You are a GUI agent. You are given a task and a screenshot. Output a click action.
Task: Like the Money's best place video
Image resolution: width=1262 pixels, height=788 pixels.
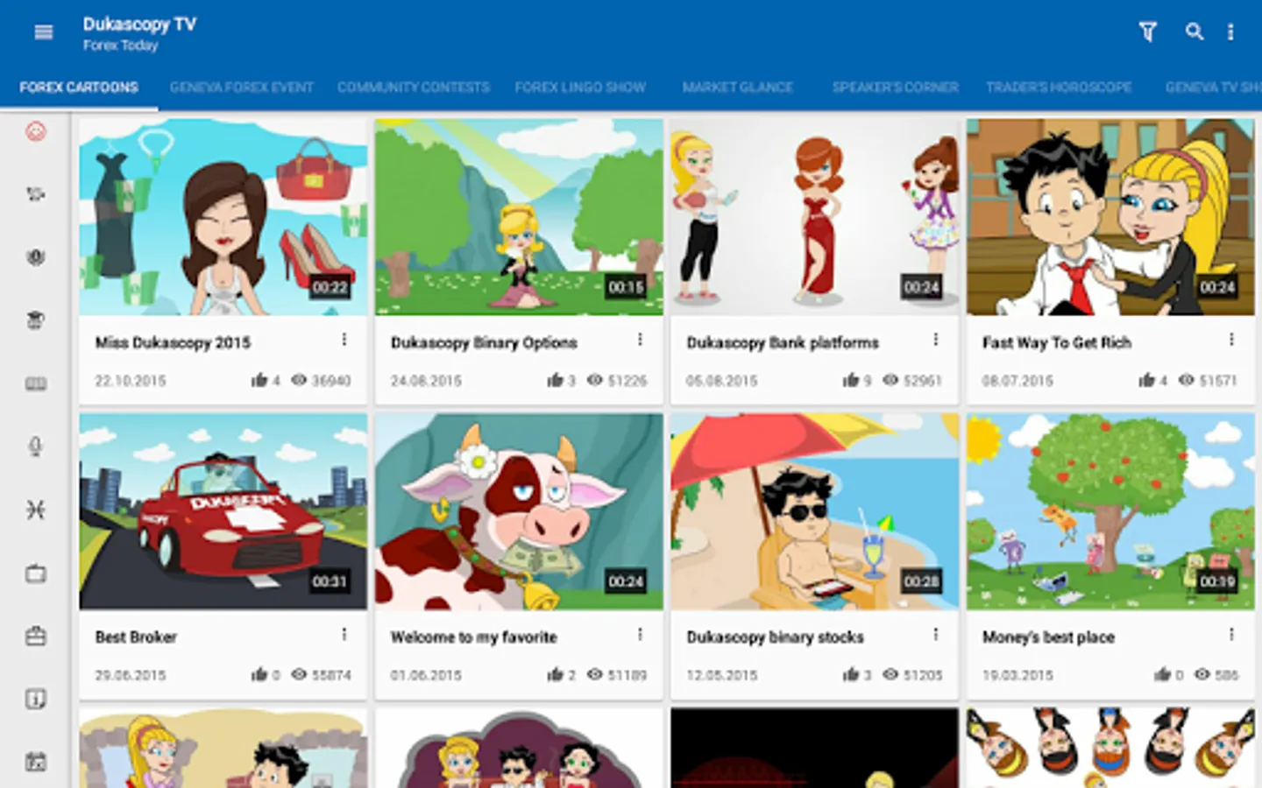(x=1163, y=674)
